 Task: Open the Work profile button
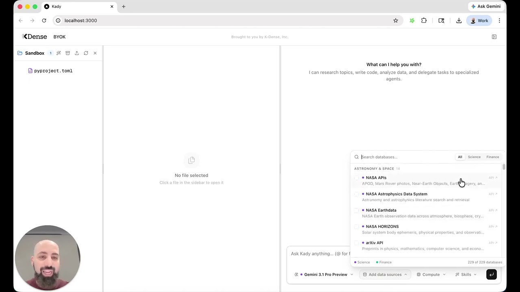point(479,21)
